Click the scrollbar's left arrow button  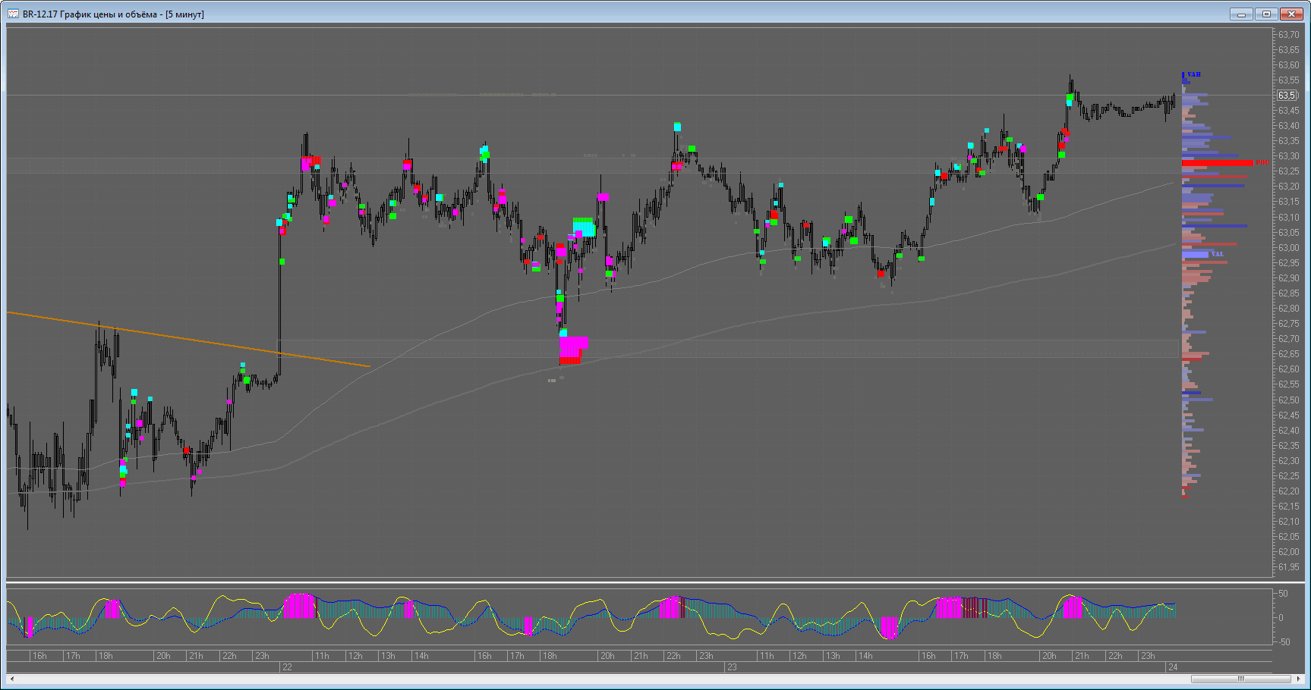point(11,679)
